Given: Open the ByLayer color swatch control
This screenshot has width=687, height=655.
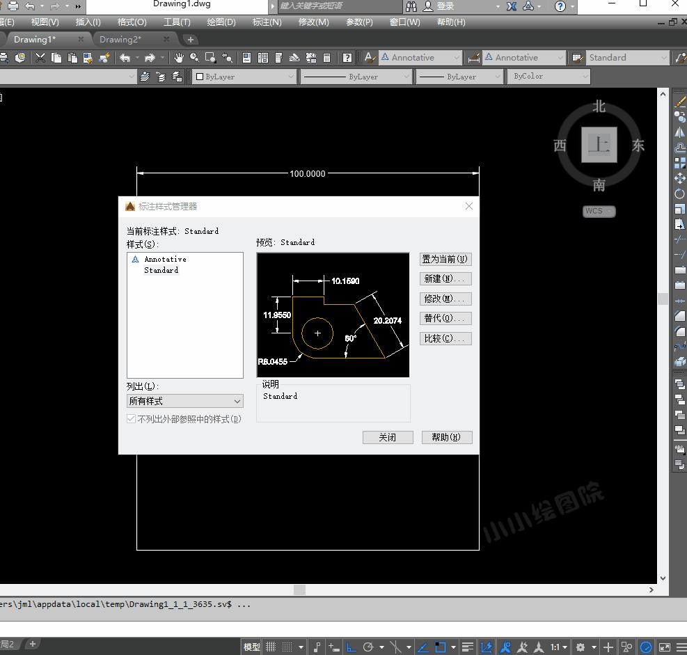Looking at the screenshot, I should 245,77.
